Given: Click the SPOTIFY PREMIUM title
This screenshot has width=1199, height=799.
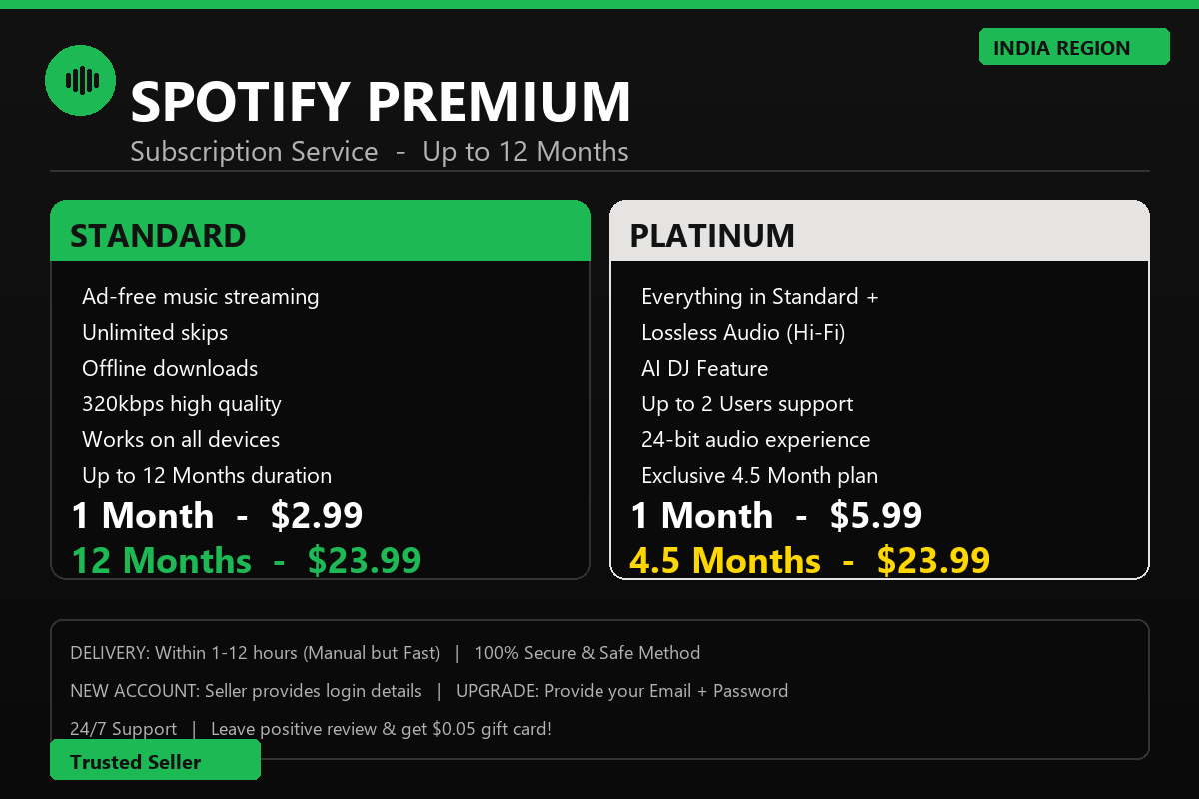Looking at the screenshot, I should pyautogui.click(x=381, y=101).
